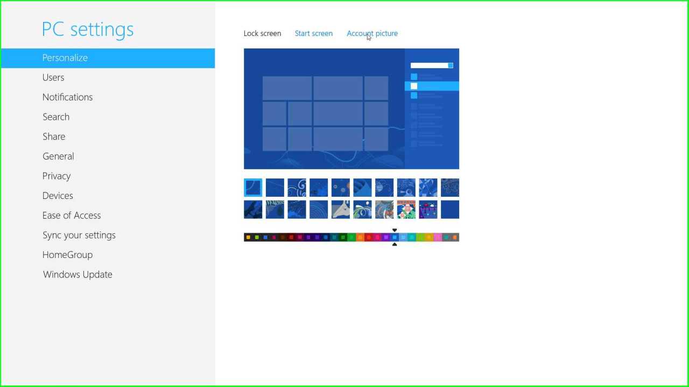Select the bright orange color scheme swatch
The width and height of the screenshot is (689, 387).
(x=360, y=237)
